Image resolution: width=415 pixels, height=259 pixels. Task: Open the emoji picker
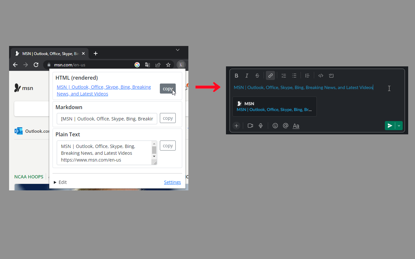(x=275, y=126)
